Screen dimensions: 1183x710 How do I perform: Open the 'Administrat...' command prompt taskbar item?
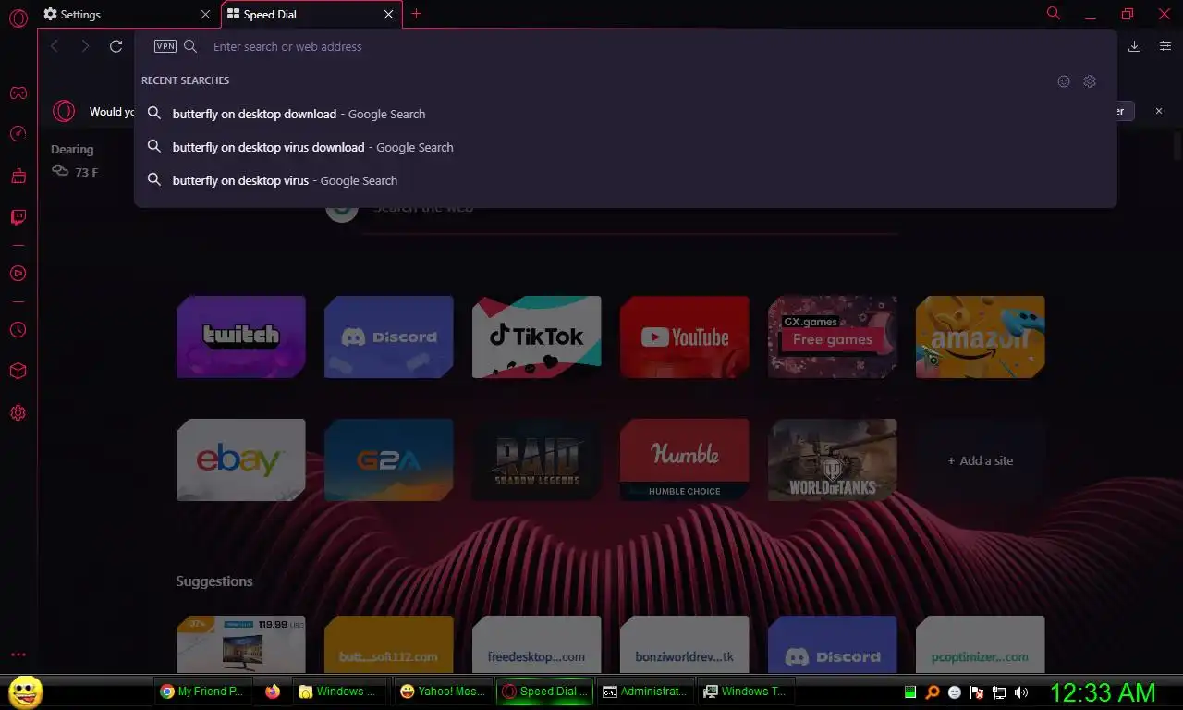coord(644,692)
